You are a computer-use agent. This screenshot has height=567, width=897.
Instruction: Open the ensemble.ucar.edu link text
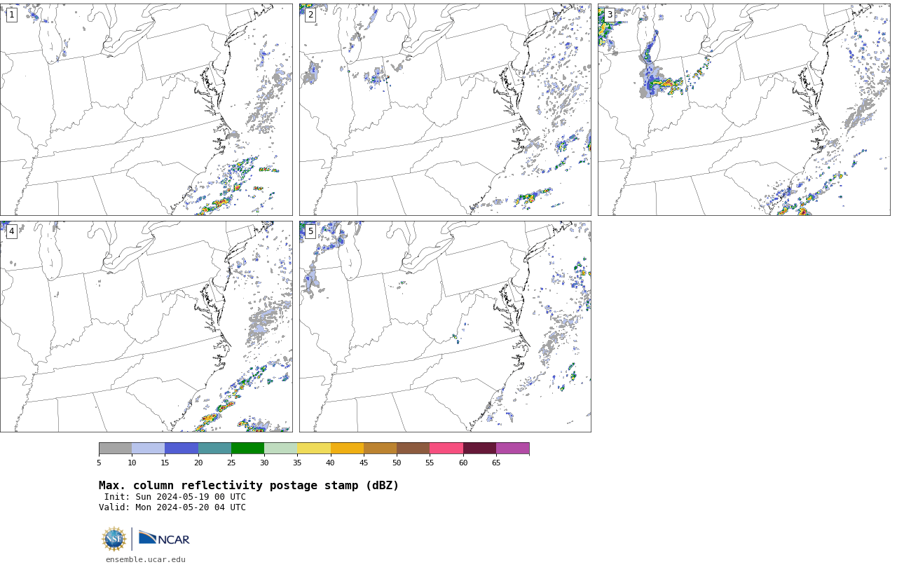point(146,559)
